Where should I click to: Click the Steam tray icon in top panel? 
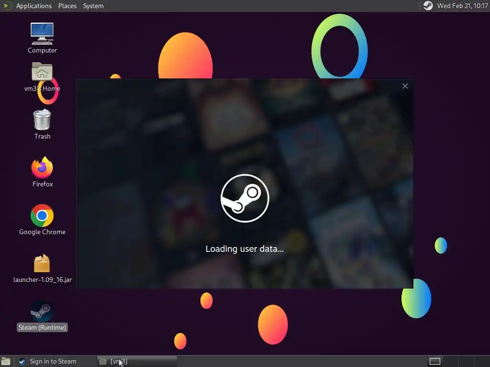pyautogui.click(x=428, y=6)
